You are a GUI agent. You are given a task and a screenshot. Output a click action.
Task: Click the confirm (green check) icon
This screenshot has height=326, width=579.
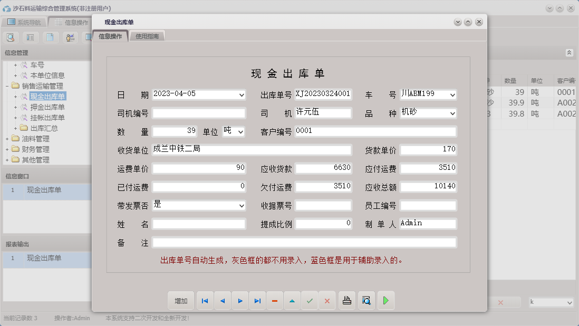pos(310,300)
